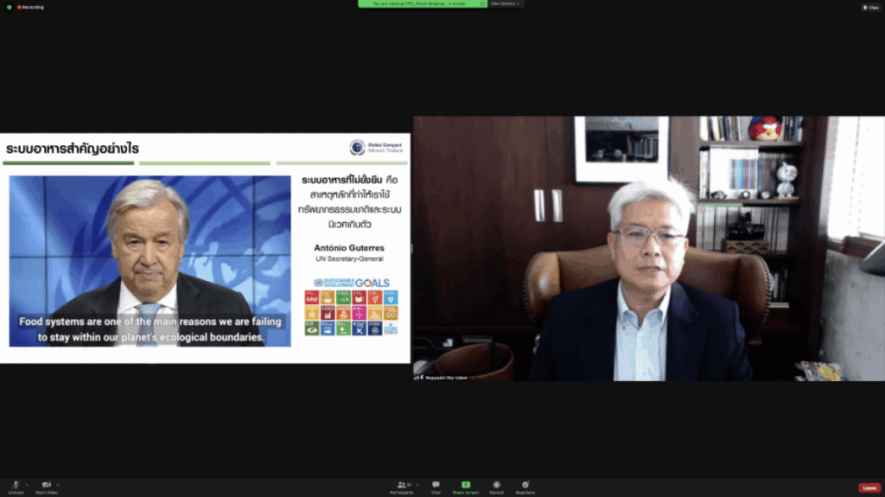This screenshot has height=497, width=885.
Task: Open the View layout menu at top right
Action: [x=870, y=7]
